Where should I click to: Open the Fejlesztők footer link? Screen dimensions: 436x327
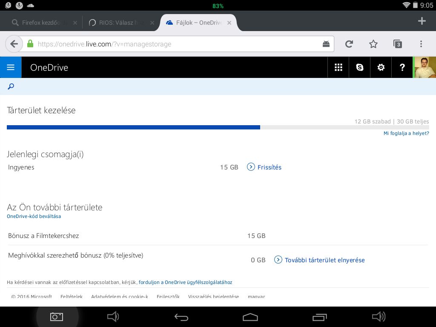click(x=168, y=296)
